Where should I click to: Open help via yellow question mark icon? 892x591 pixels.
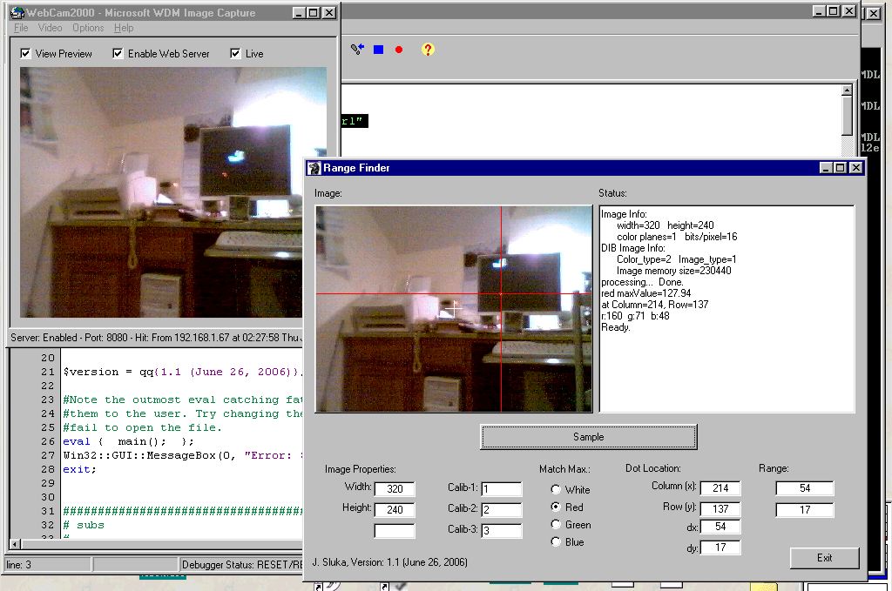[x=427, y=50]
